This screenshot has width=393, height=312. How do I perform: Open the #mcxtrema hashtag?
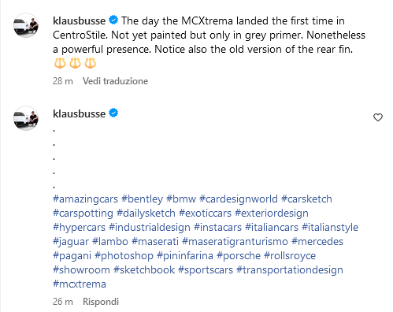coord(80,284)
